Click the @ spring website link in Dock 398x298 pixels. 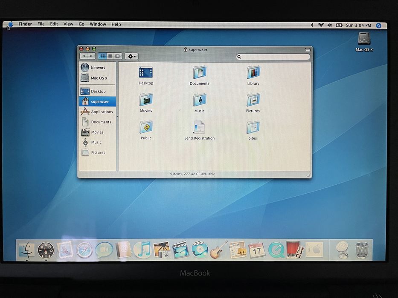tap(342, 250)
